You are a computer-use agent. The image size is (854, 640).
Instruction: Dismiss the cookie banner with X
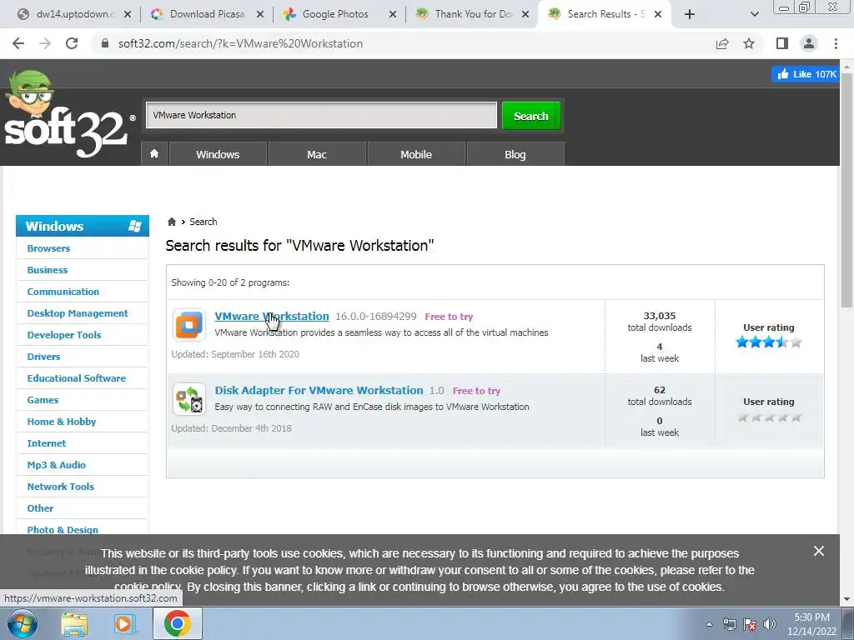pyautogui.click(x=819, y=551)
